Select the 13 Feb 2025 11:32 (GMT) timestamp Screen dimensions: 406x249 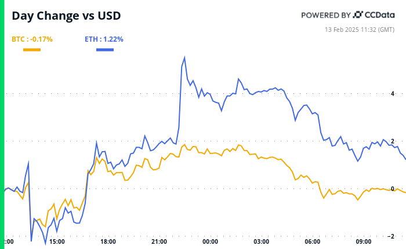click(364, 28)
